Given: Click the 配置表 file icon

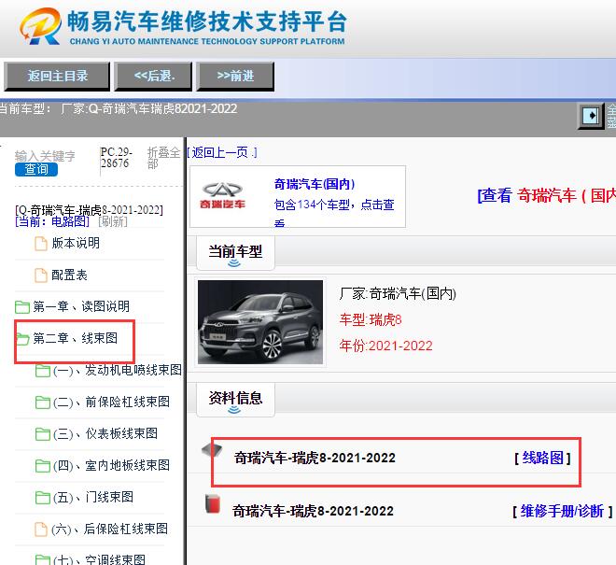Looking at the screenshot, I should click(41, 275).
